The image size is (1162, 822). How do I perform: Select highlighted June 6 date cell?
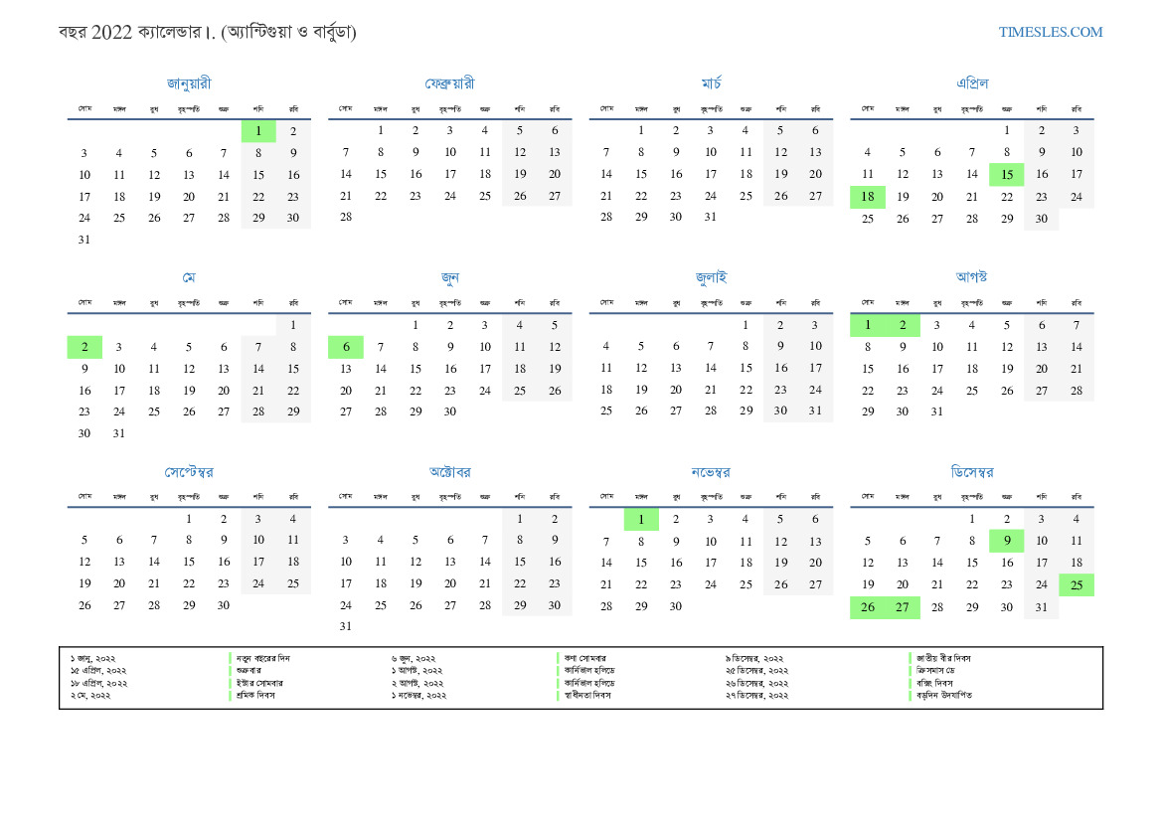point(346,347)
